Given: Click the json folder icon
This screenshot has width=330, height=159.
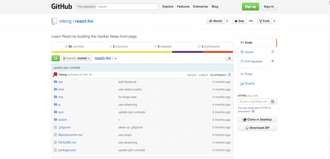Looking at the screenshot, I should (56, 112).
